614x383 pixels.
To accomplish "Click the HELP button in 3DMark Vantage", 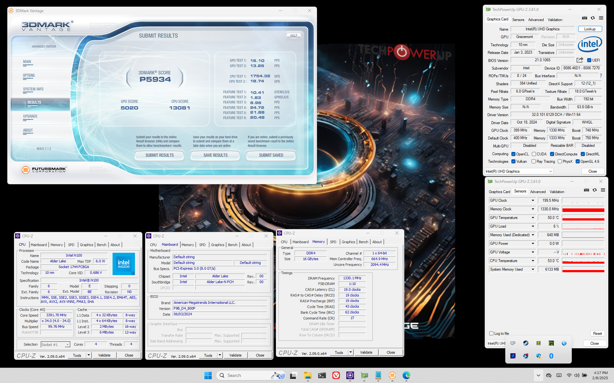I will click(294, 36).
